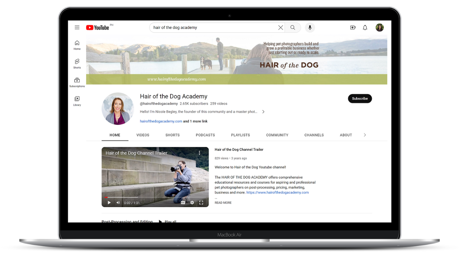Screen dimensions: 459x258
Task: Select the HOME tab
Action: (115, 135)
